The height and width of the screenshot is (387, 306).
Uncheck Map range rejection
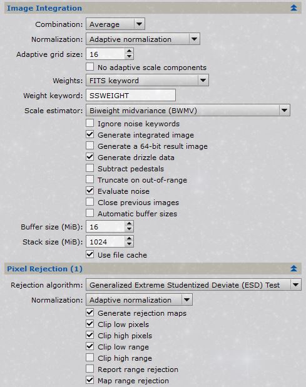pos(90,380)
